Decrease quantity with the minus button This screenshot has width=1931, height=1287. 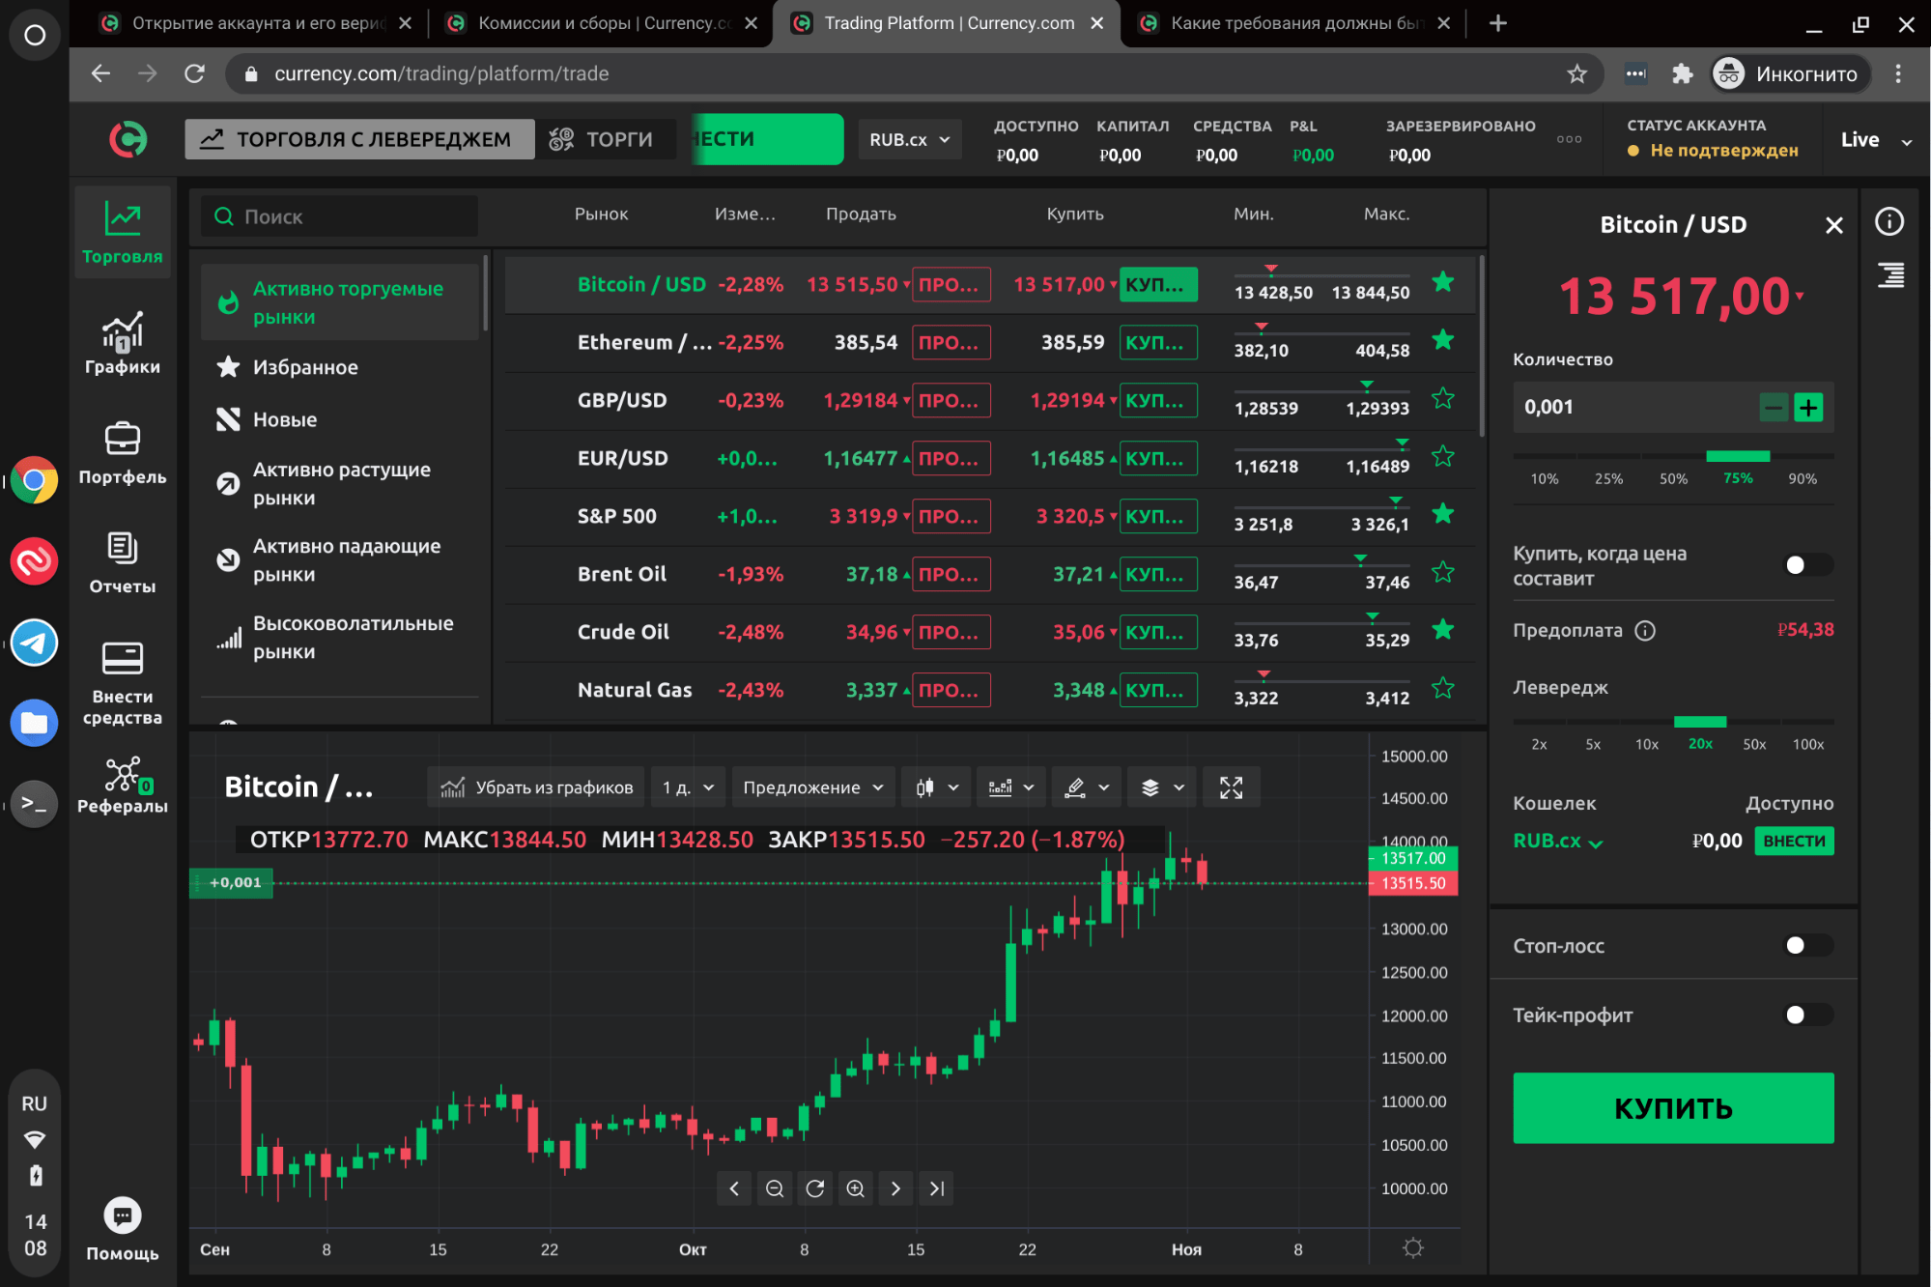(1774, 408)
